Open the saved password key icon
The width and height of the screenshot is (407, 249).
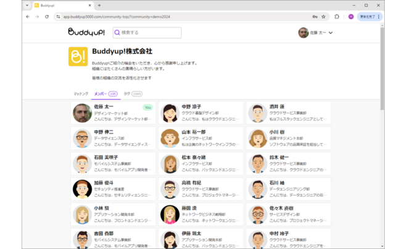315,17
